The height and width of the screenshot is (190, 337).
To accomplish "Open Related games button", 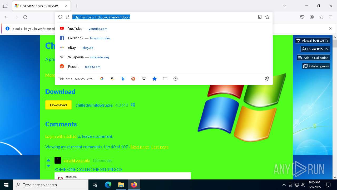I will tap(316, 66).
